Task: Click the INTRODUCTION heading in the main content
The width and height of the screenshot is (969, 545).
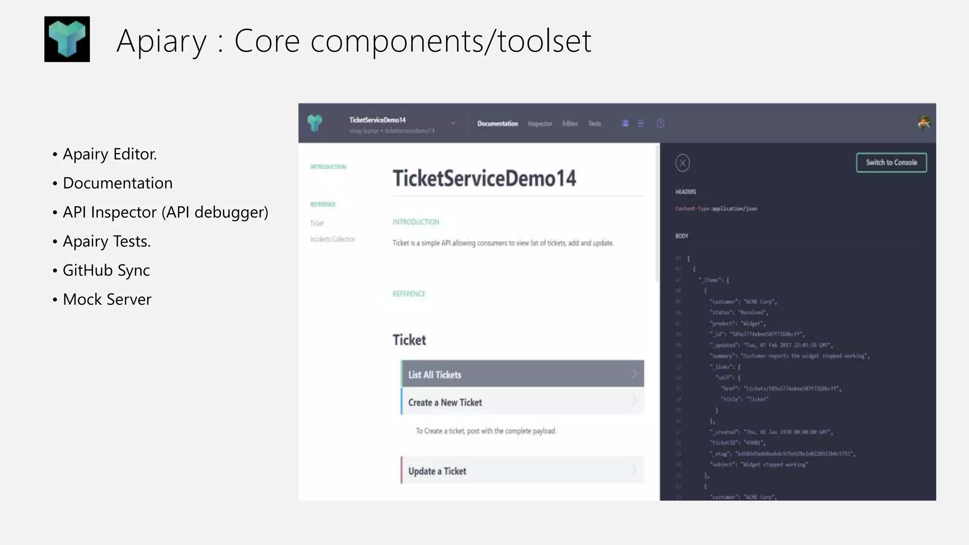Action: [x=416, y=222]
